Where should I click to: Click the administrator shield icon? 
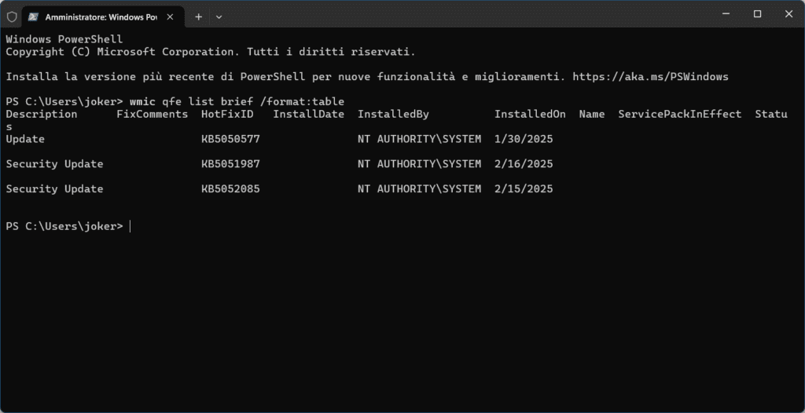11,16
